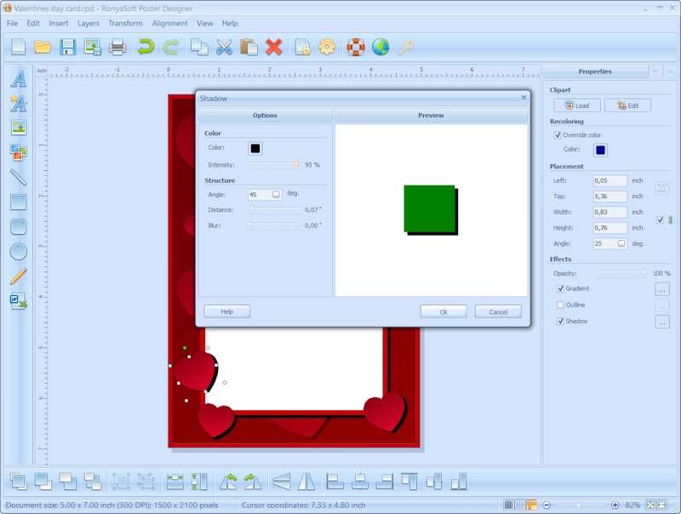Toggle the Gradient effect checkbox
This screenshot has width=681, height=514.
[x=560, y=289]
